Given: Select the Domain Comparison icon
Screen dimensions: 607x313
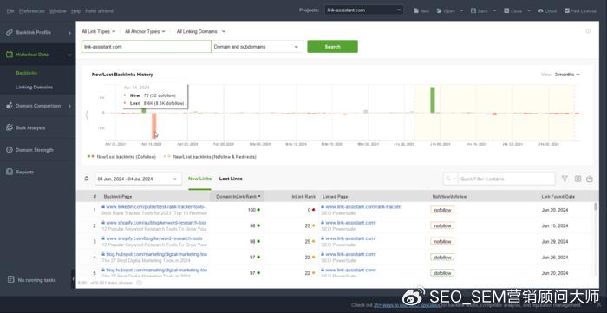Looking at the screenshot, I should pyautogui.click(x=10, y=106).
